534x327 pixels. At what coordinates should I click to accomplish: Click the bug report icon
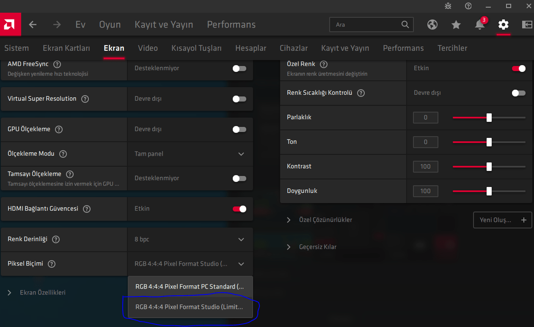click(x=448, y=6)
